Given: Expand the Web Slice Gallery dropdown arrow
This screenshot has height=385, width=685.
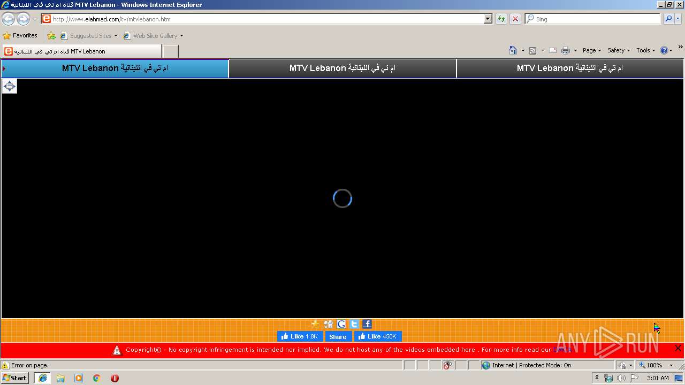Looking at the screenshot, I should 181,36.
